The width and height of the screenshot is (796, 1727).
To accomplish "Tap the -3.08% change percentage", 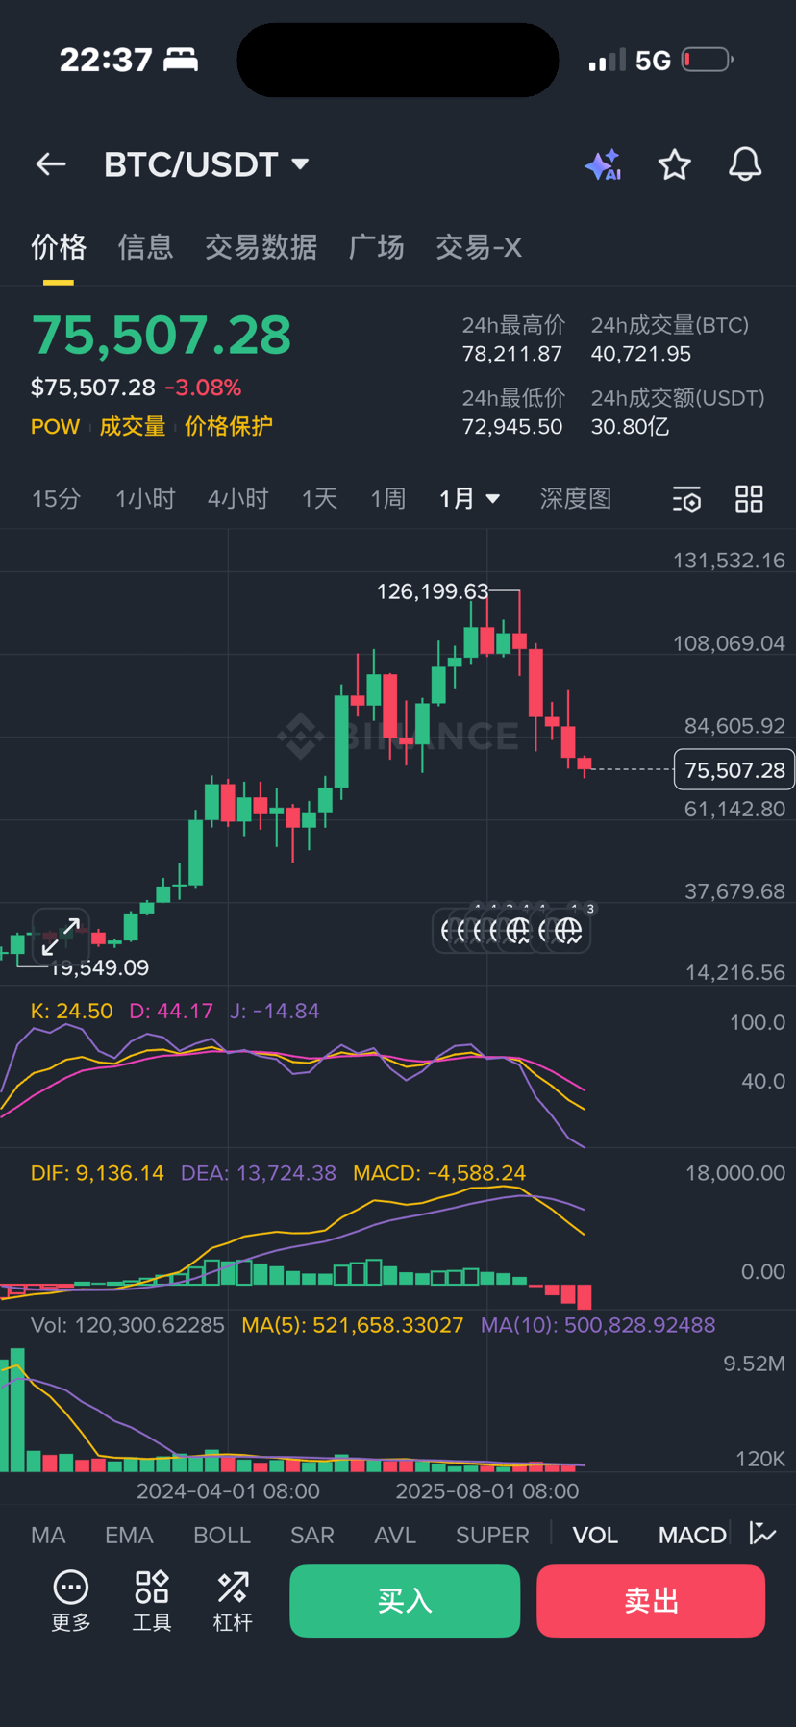I will (203, 388).
